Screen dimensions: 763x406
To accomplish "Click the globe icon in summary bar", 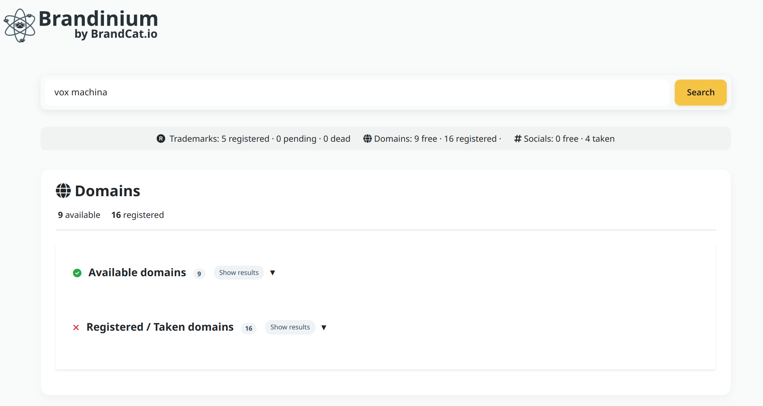I will pos(367,139).
